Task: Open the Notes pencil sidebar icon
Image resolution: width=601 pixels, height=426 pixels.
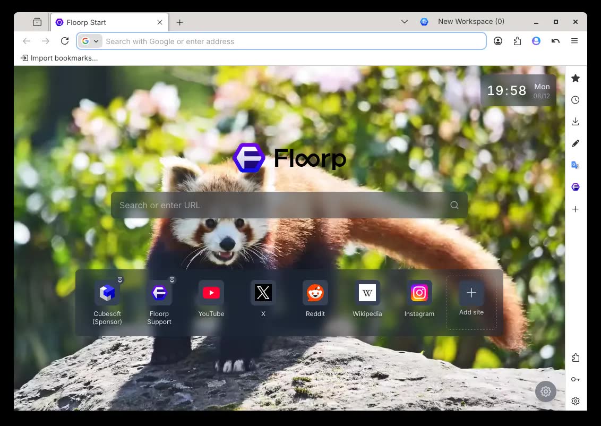Action: (576, 143)
